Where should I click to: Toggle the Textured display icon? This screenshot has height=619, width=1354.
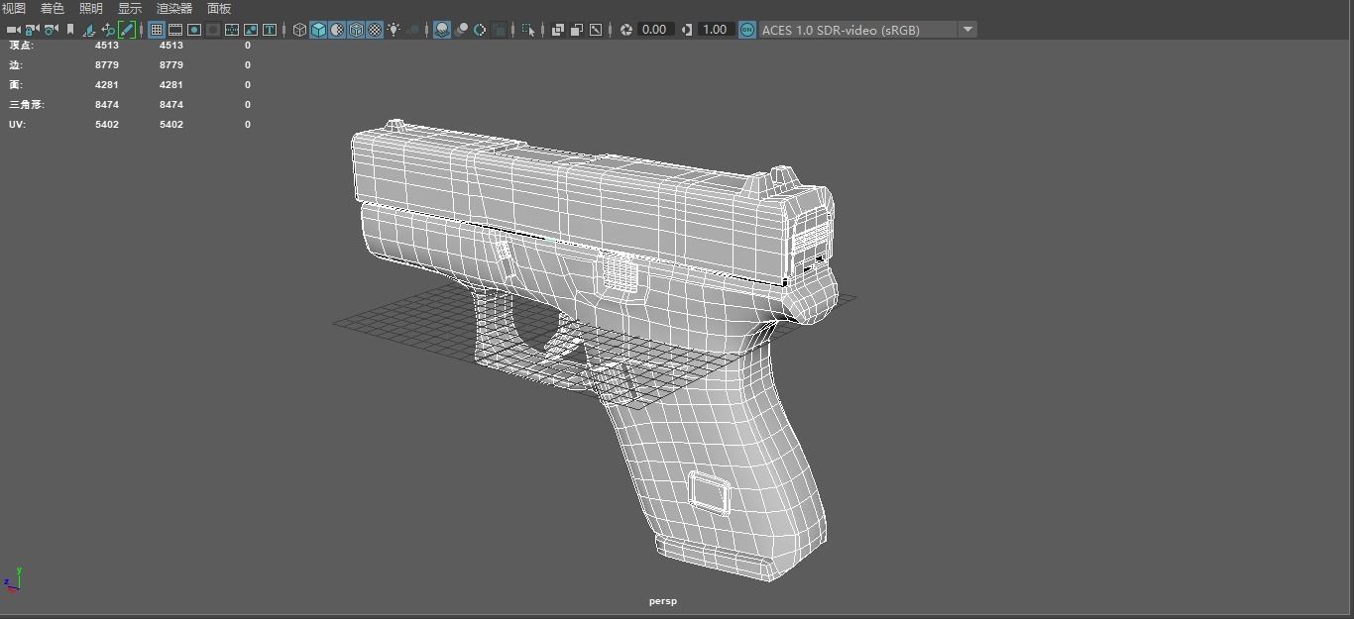pyautogui.click(x=375, y=30)
